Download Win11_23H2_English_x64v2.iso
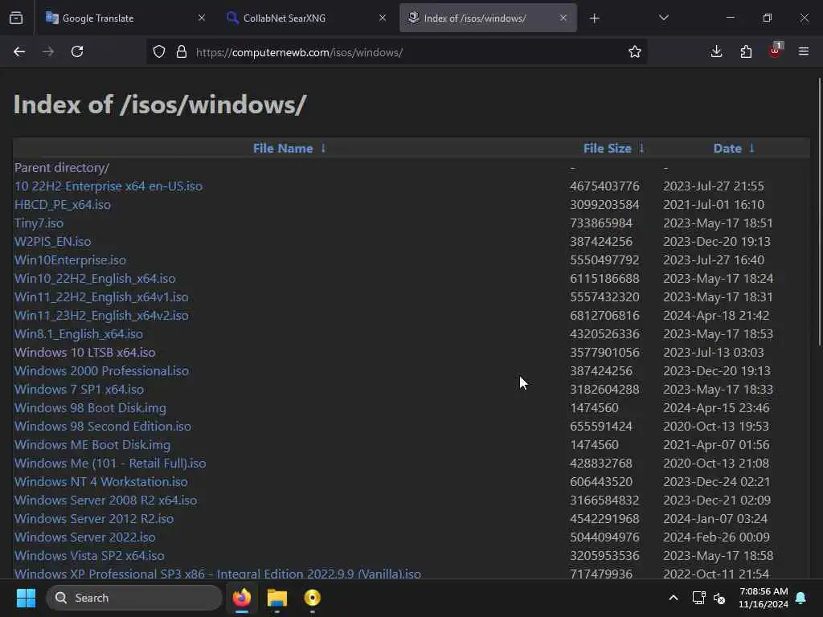The height and width of the screenshot is (617, 823). tap(101, 315)
